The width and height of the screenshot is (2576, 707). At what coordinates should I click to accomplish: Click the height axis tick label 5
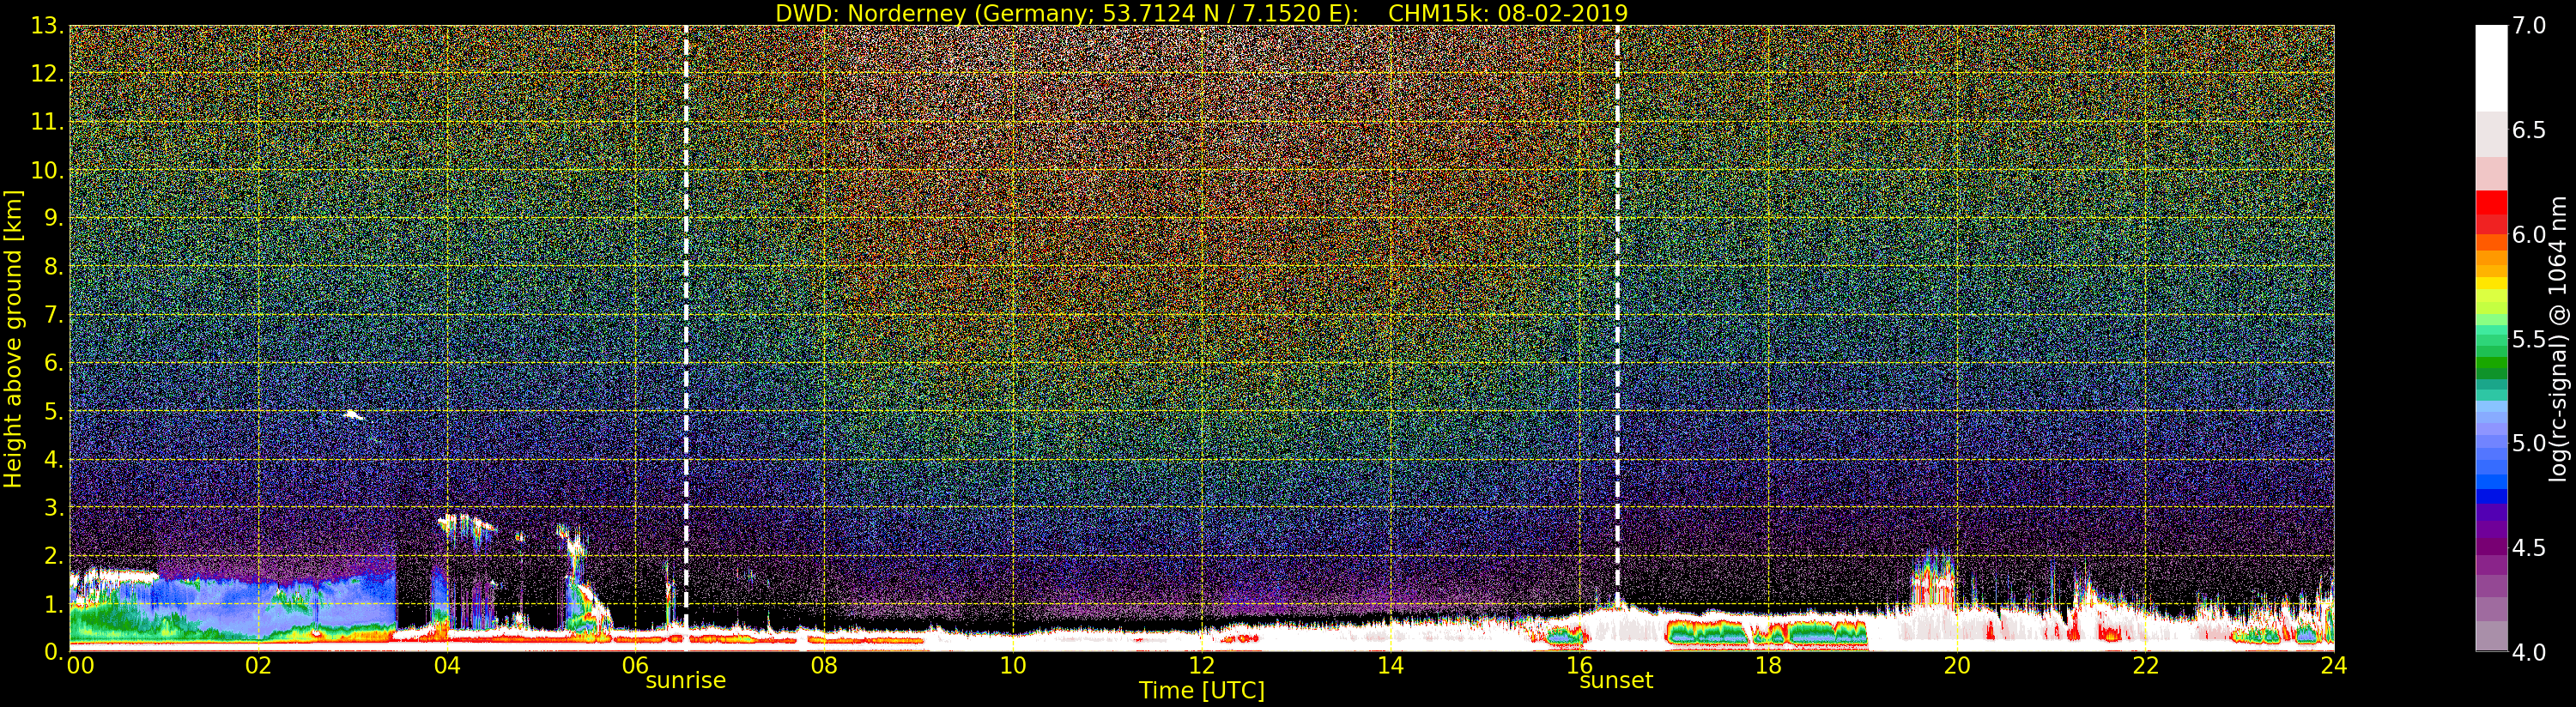[x=53, y=411]
